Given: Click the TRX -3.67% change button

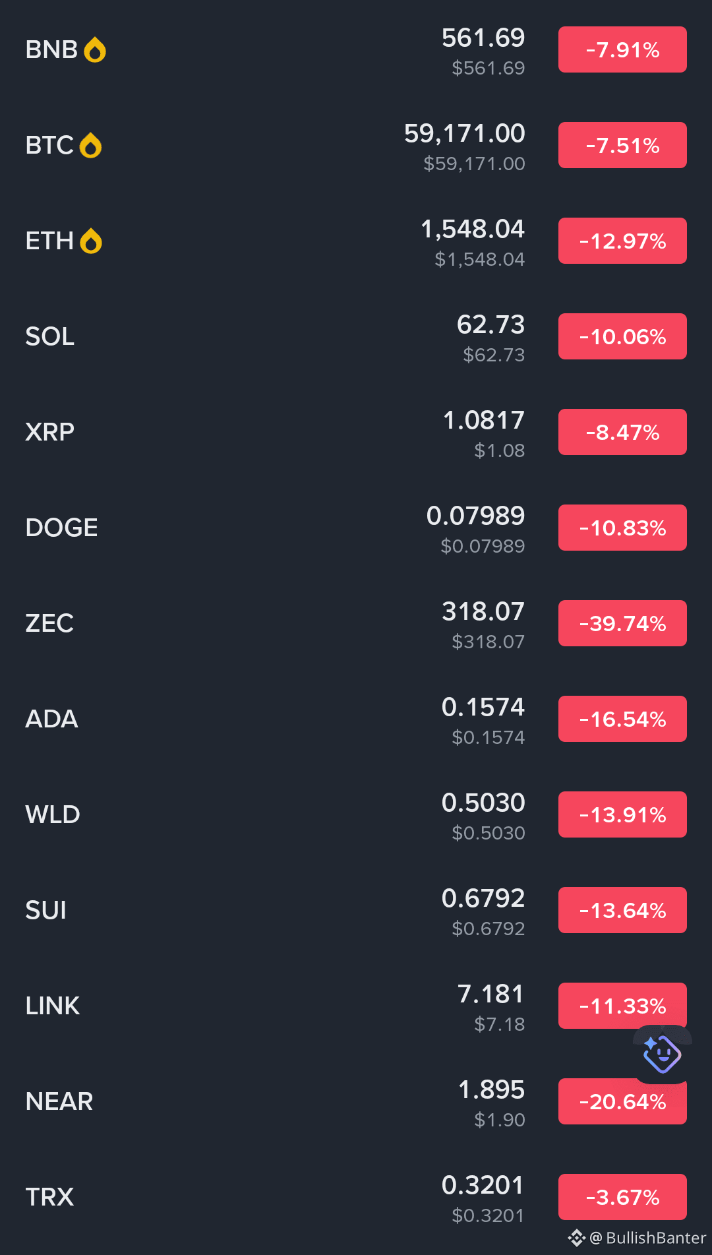Looking at the screenshot, I should click(x=622, y=1197).
